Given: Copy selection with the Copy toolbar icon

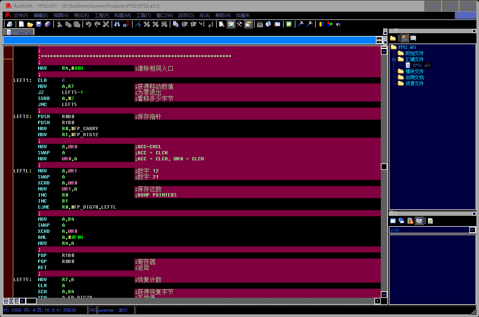Looking at the screenshot, I should coord(68,24).
